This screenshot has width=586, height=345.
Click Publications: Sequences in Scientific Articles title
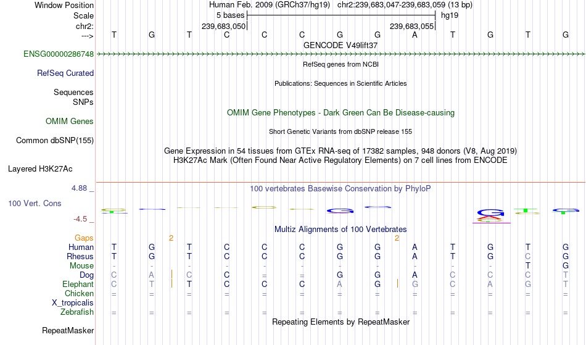point(340,83)
